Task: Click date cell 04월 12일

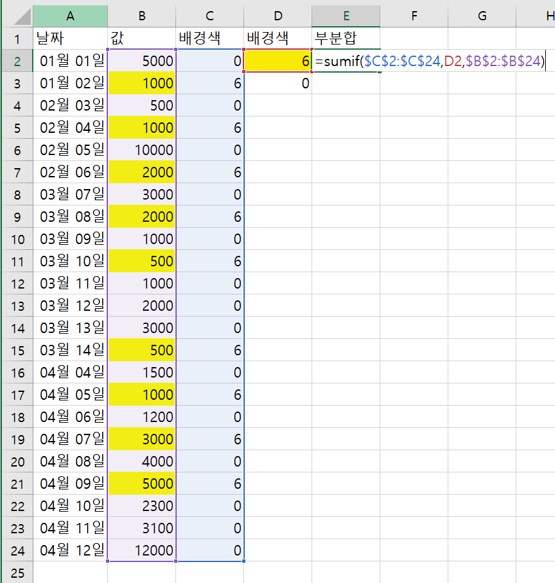Action: [x=70, y=550]
